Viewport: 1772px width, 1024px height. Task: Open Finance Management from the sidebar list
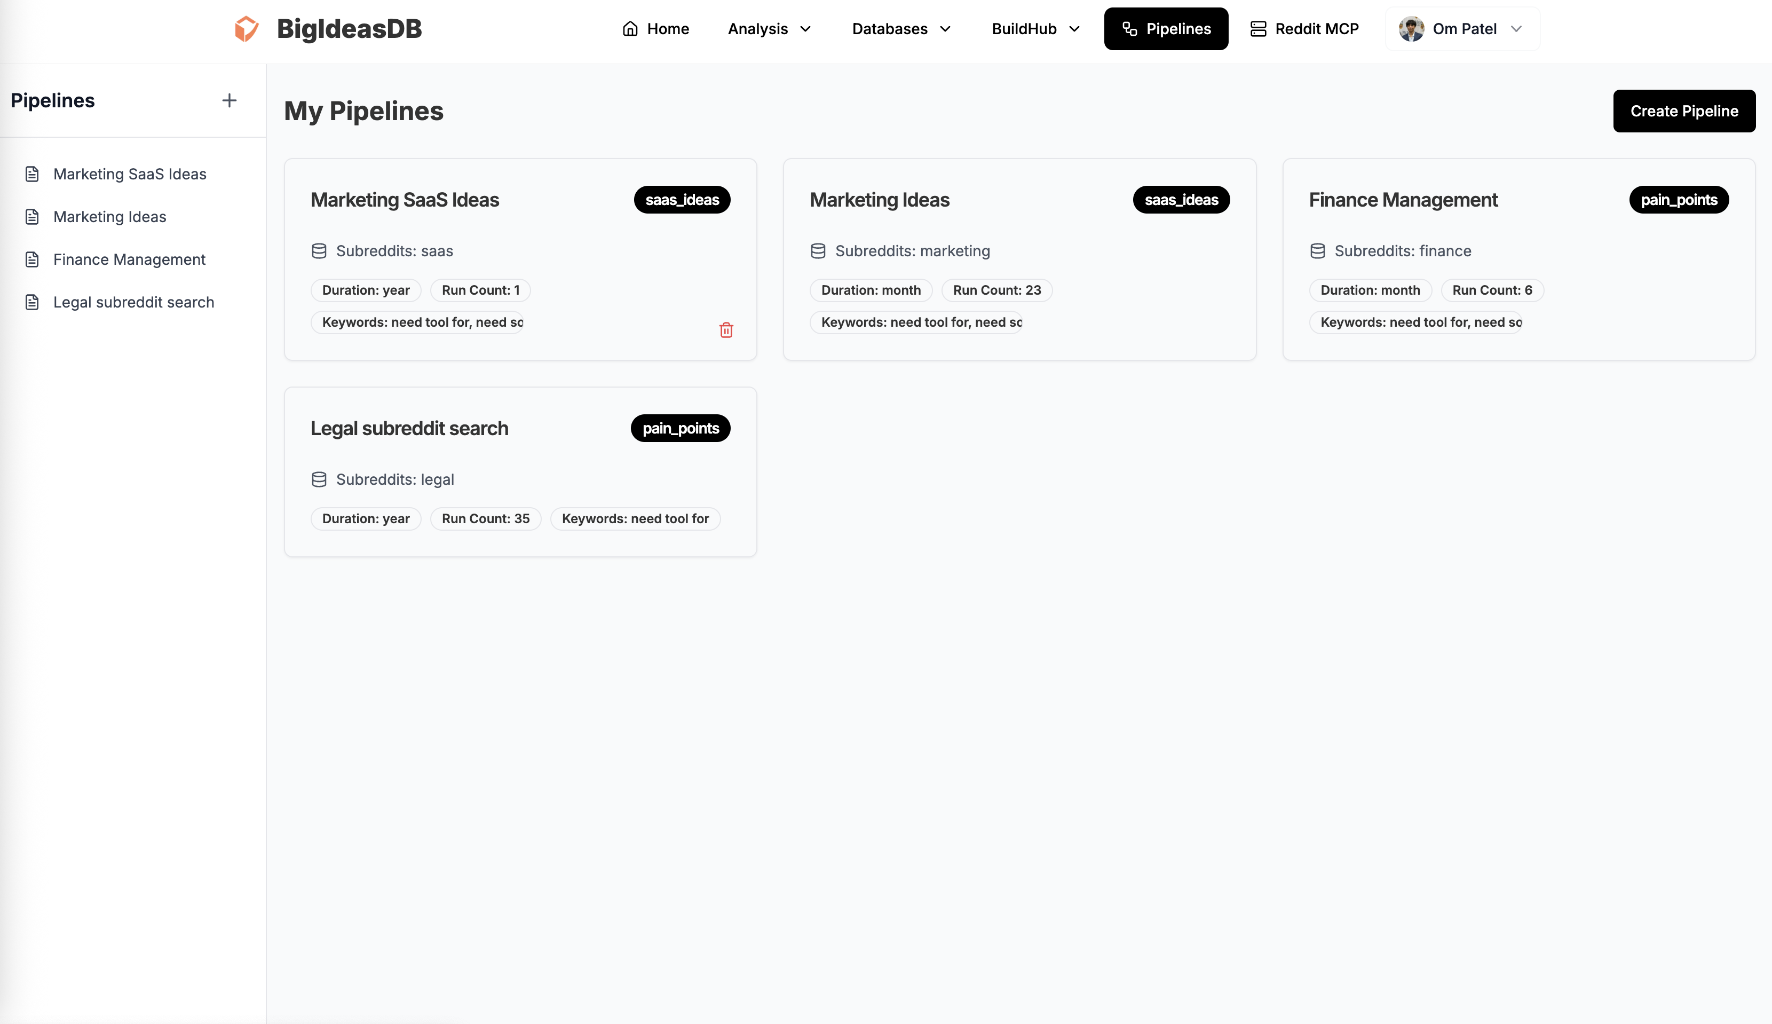130,259
